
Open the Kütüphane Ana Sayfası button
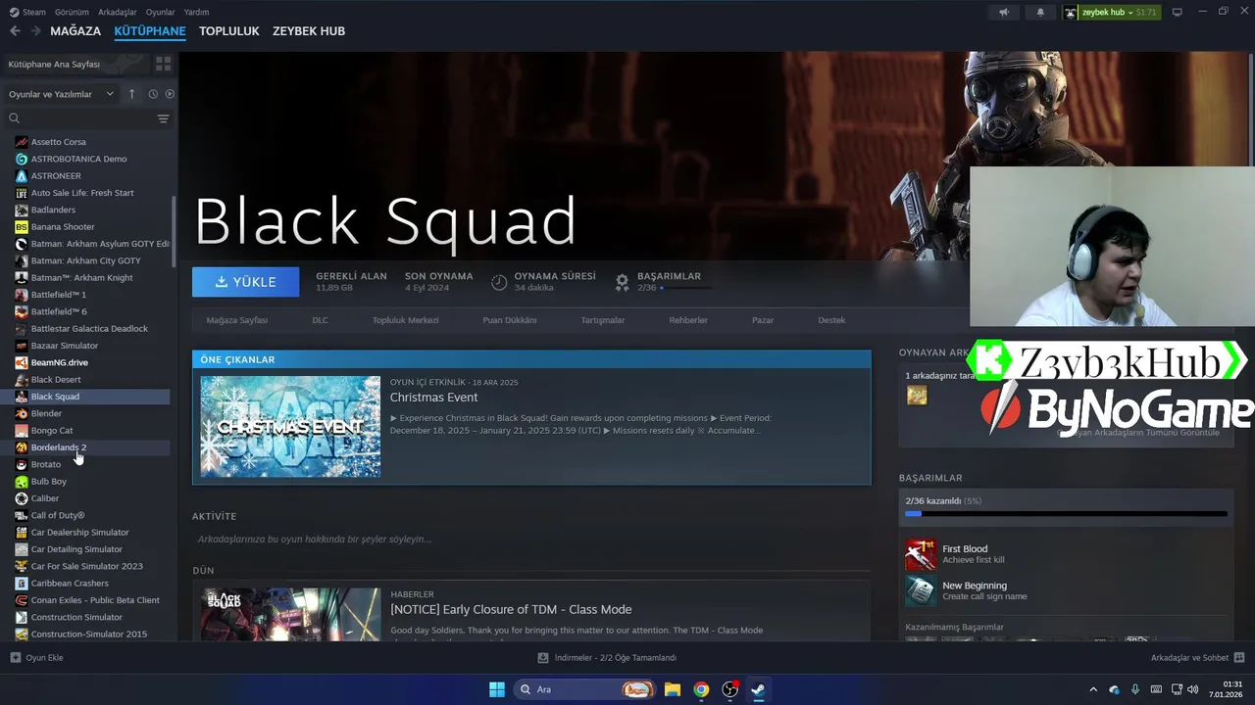76,64
